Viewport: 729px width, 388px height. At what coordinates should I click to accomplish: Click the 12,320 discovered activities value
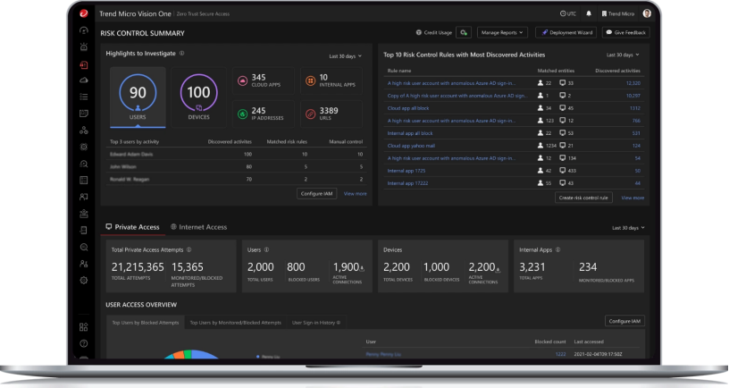click(633, 83)
